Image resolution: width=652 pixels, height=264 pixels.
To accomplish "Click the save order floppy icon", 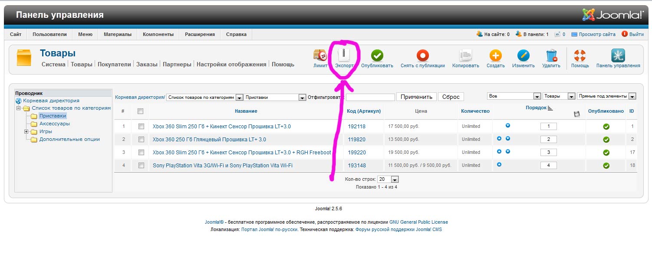I will point(576,114).
